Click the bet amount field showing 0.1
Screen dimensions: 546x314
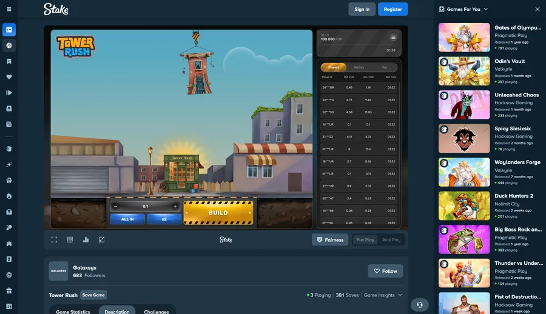(146, 207)
